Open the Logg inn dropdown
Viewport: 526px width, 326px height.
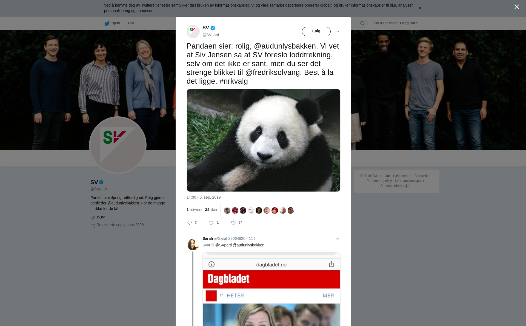pos(408,23)
